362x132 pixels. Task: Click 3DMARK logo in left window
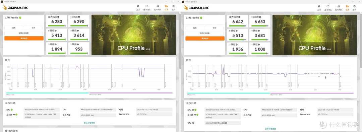pos(15,7)
